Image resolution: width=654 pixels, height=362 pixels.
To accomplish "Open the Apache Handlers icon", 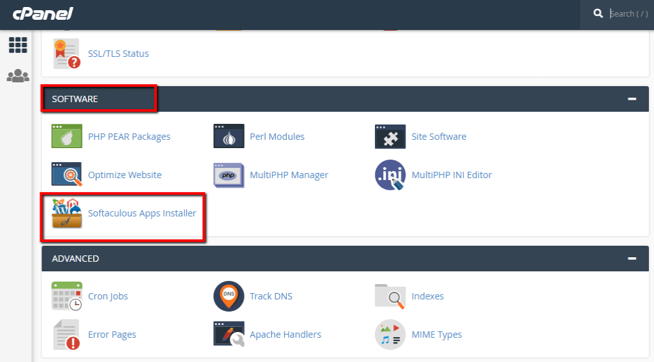I will coord(229,335).
